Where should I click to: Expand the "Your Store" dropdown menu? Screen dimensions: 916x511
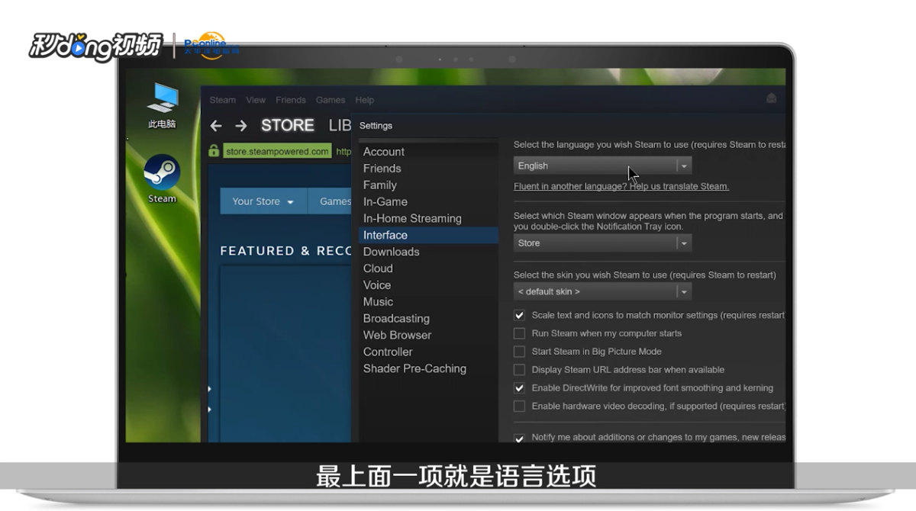tap(263, 201)
